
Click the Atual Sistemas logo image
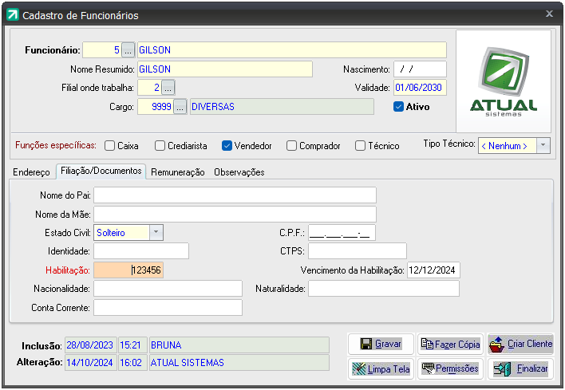tap(504, 81)
